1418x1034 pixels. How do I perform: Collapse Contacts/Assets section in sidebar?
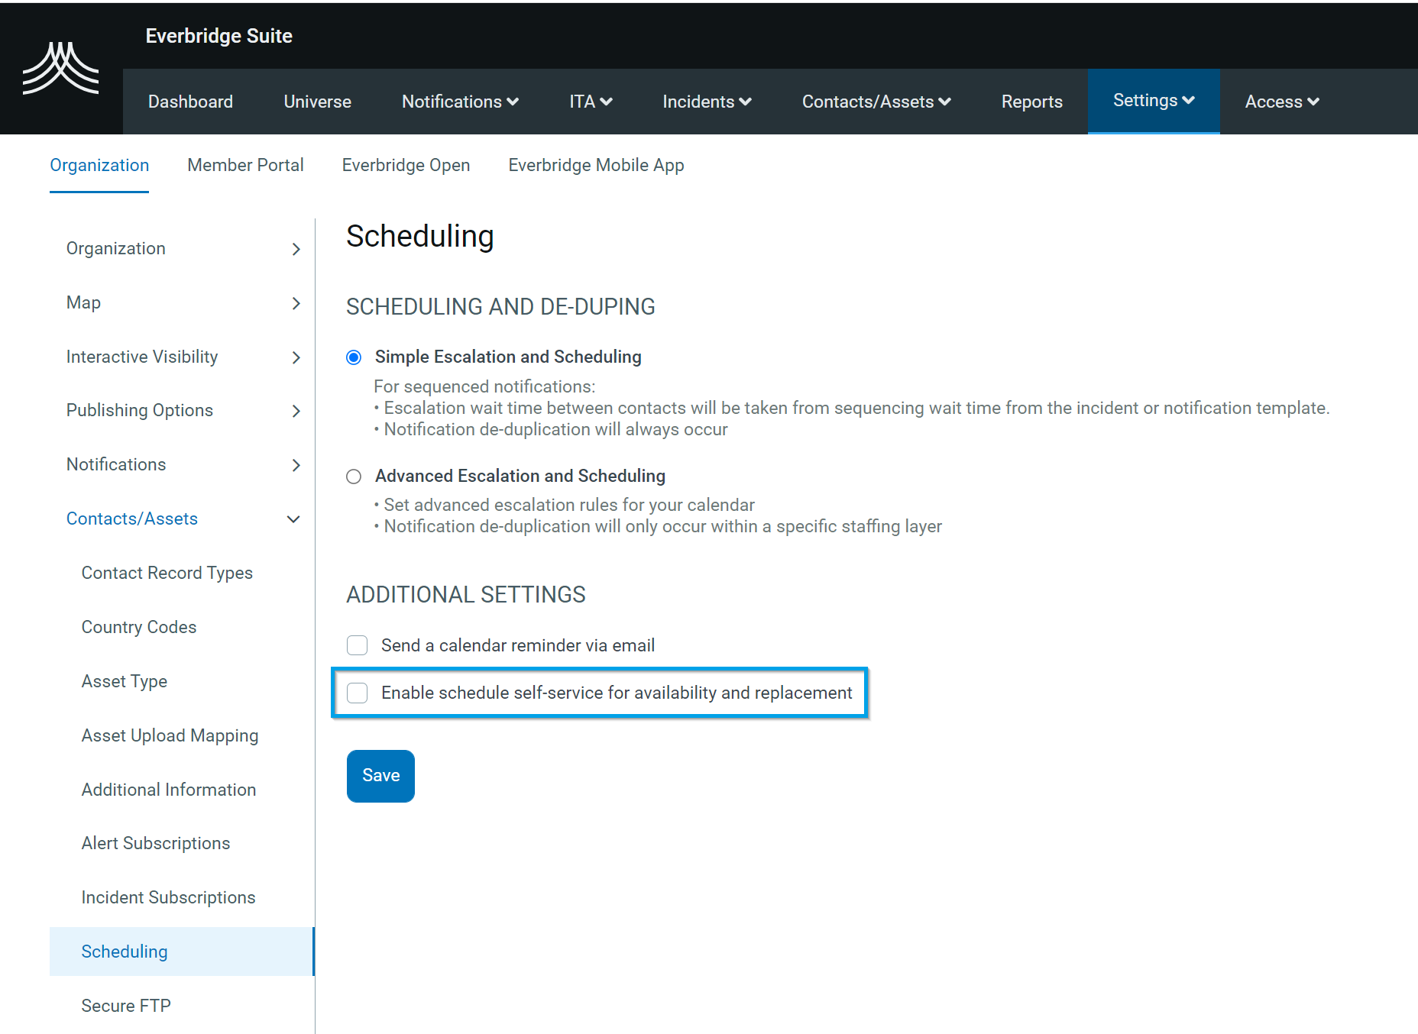pyautogui.click(x=182, y=519)
